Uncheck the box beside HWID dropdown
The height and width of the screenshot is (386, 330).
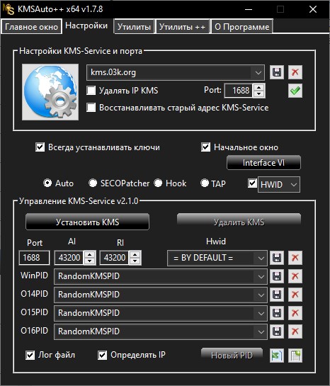point(252,183)
